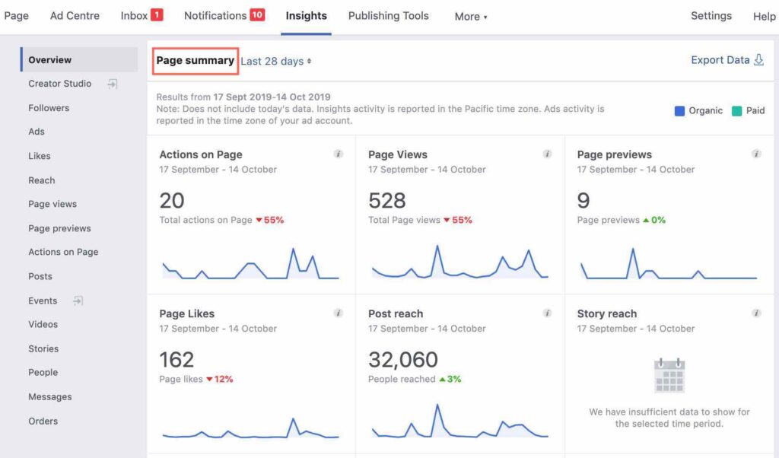Viewport: 779px width, 458px height.
Task: Click the Creator Studio pop-out icon
Action: click(x=113, y=84)
